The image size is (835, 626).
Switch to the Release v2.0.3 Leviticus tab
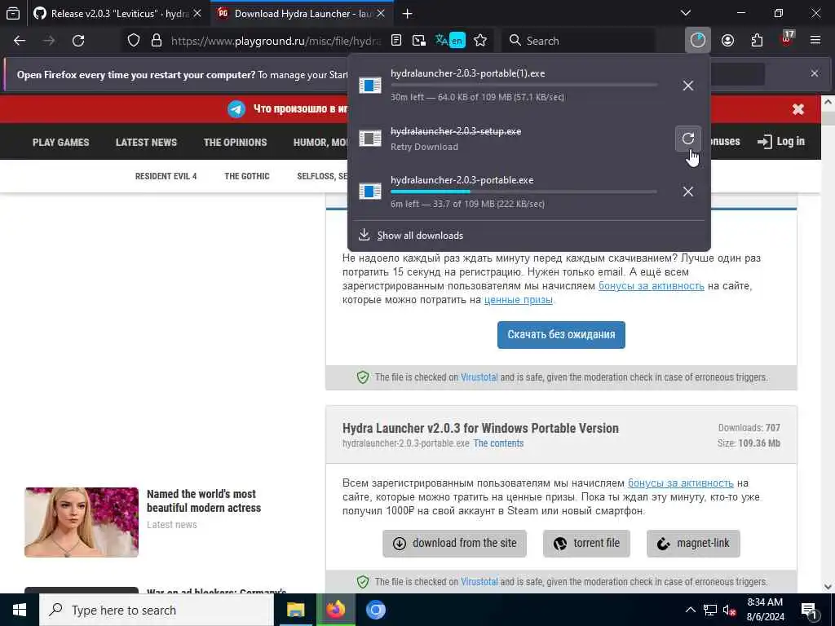(119, 14)
